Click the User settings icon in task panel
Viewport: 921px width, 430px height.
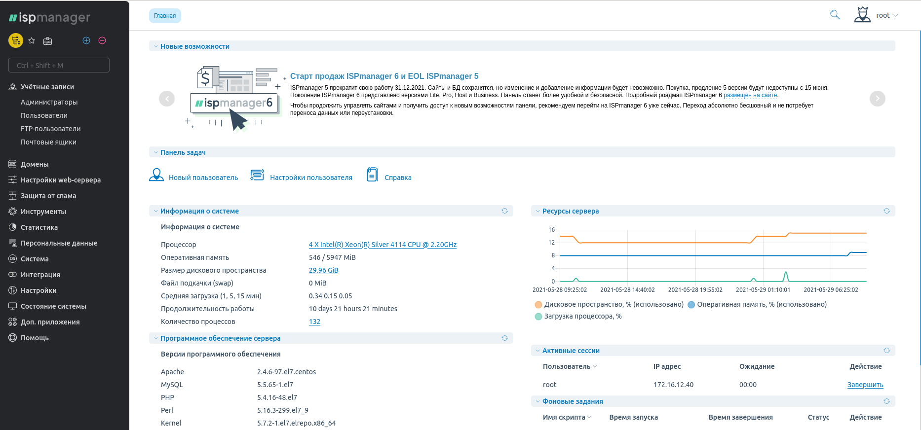coord(257,175)
